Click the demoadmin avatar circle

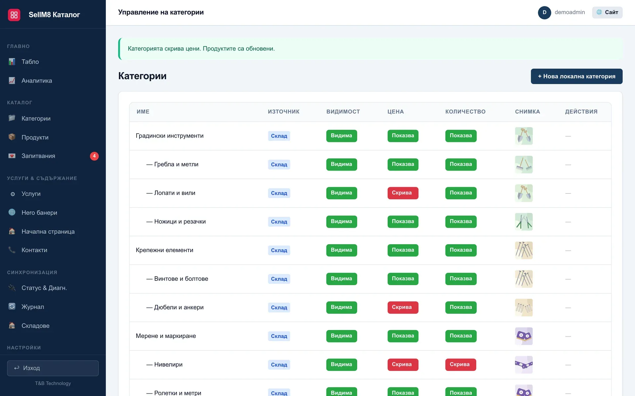tap(544, 13)
